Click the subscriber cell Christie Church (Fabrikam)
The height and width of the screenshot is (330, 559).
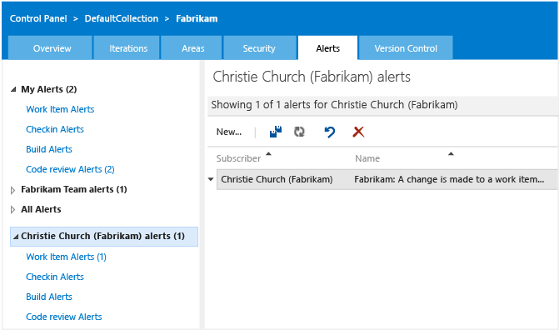click(x=277, y=179)
